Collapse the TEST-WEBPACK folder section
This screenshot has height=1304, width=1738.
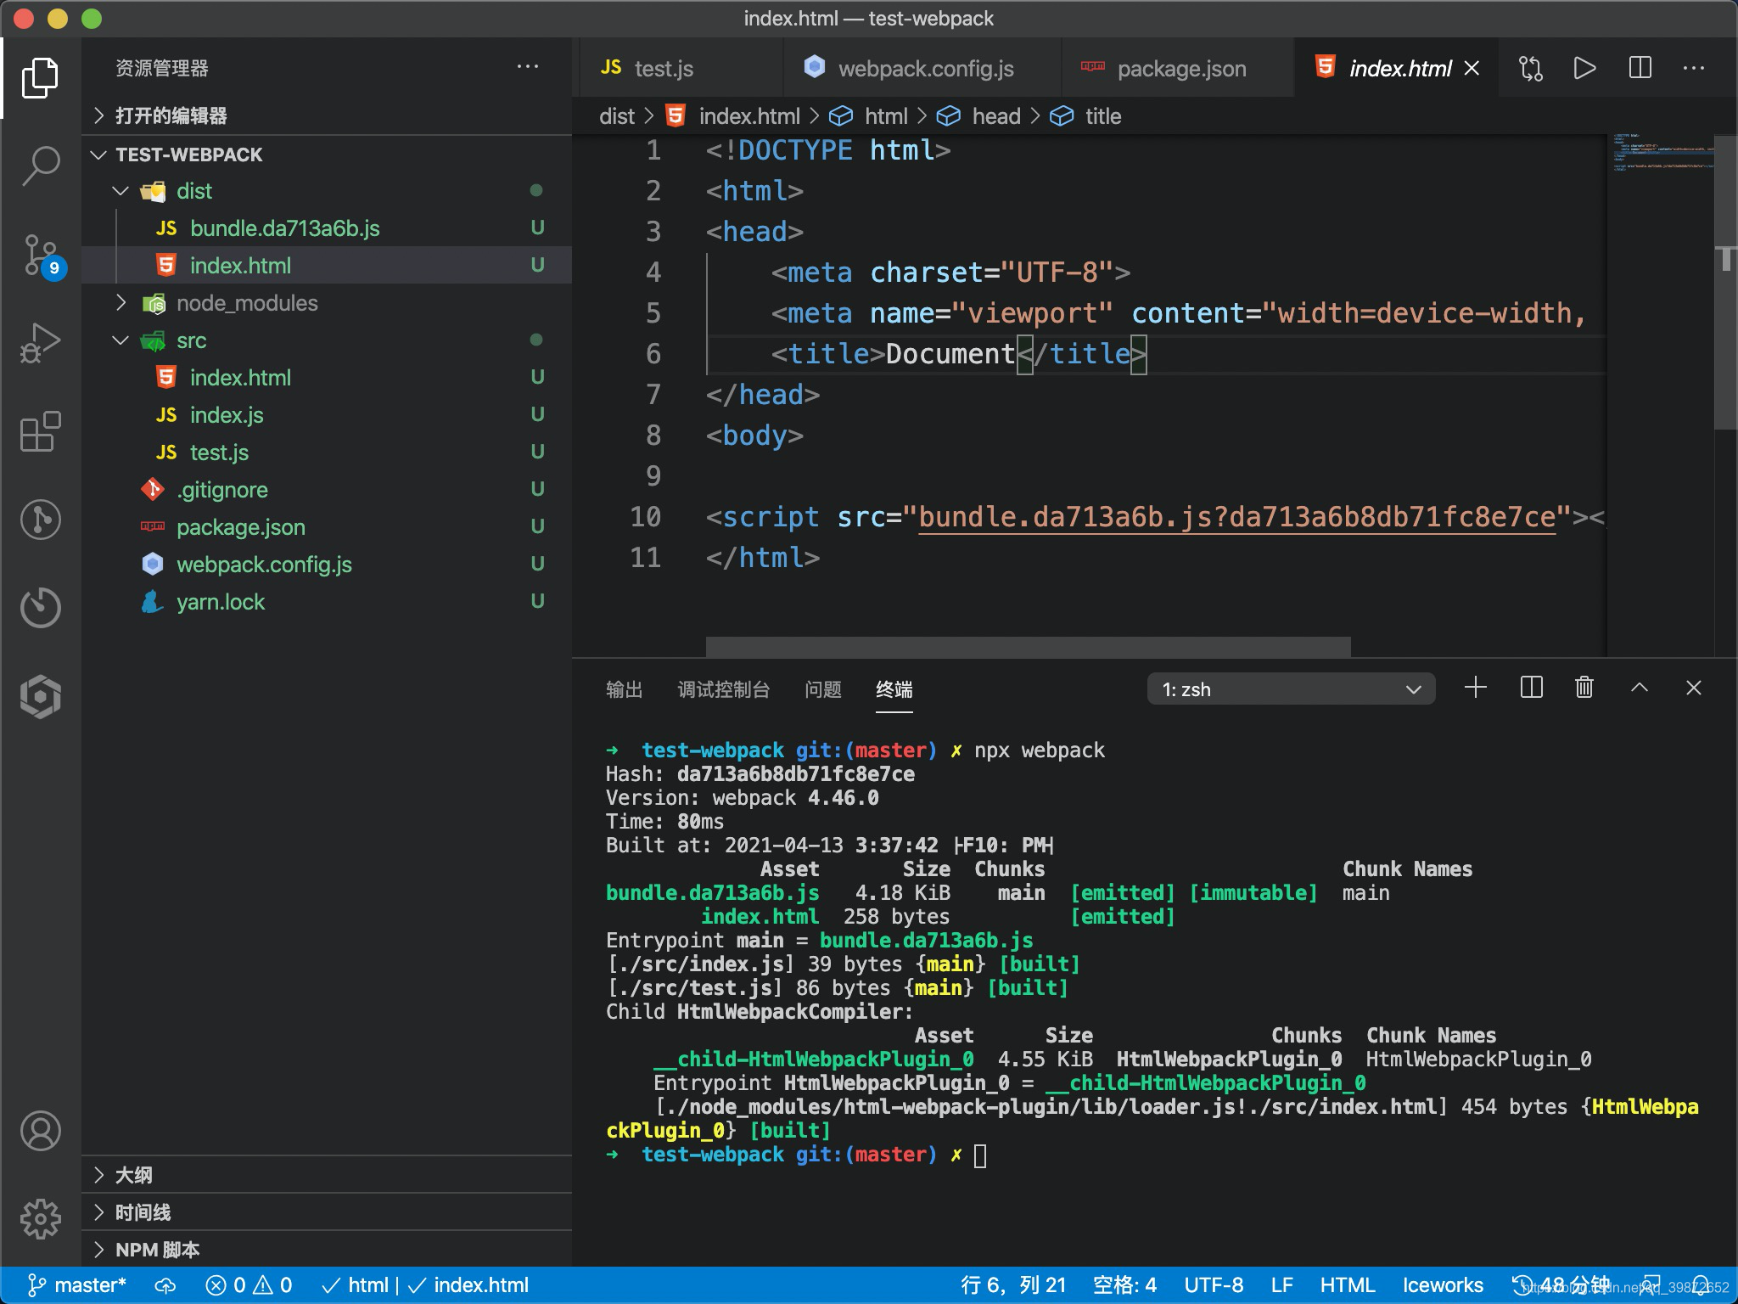click(327, 155)
